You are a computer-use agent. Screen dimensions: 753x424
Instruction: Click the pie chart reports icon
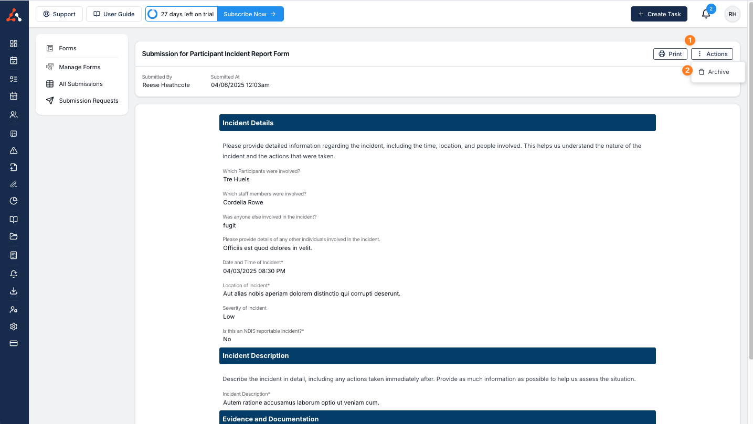14,201
